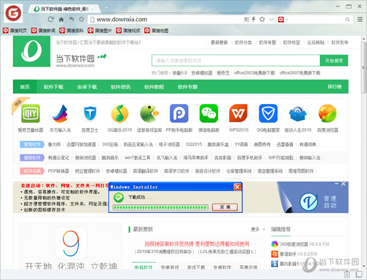Open the 排行榜 ranking link
Viewport: 367px width, 280px height.
[x=335, y=87]
